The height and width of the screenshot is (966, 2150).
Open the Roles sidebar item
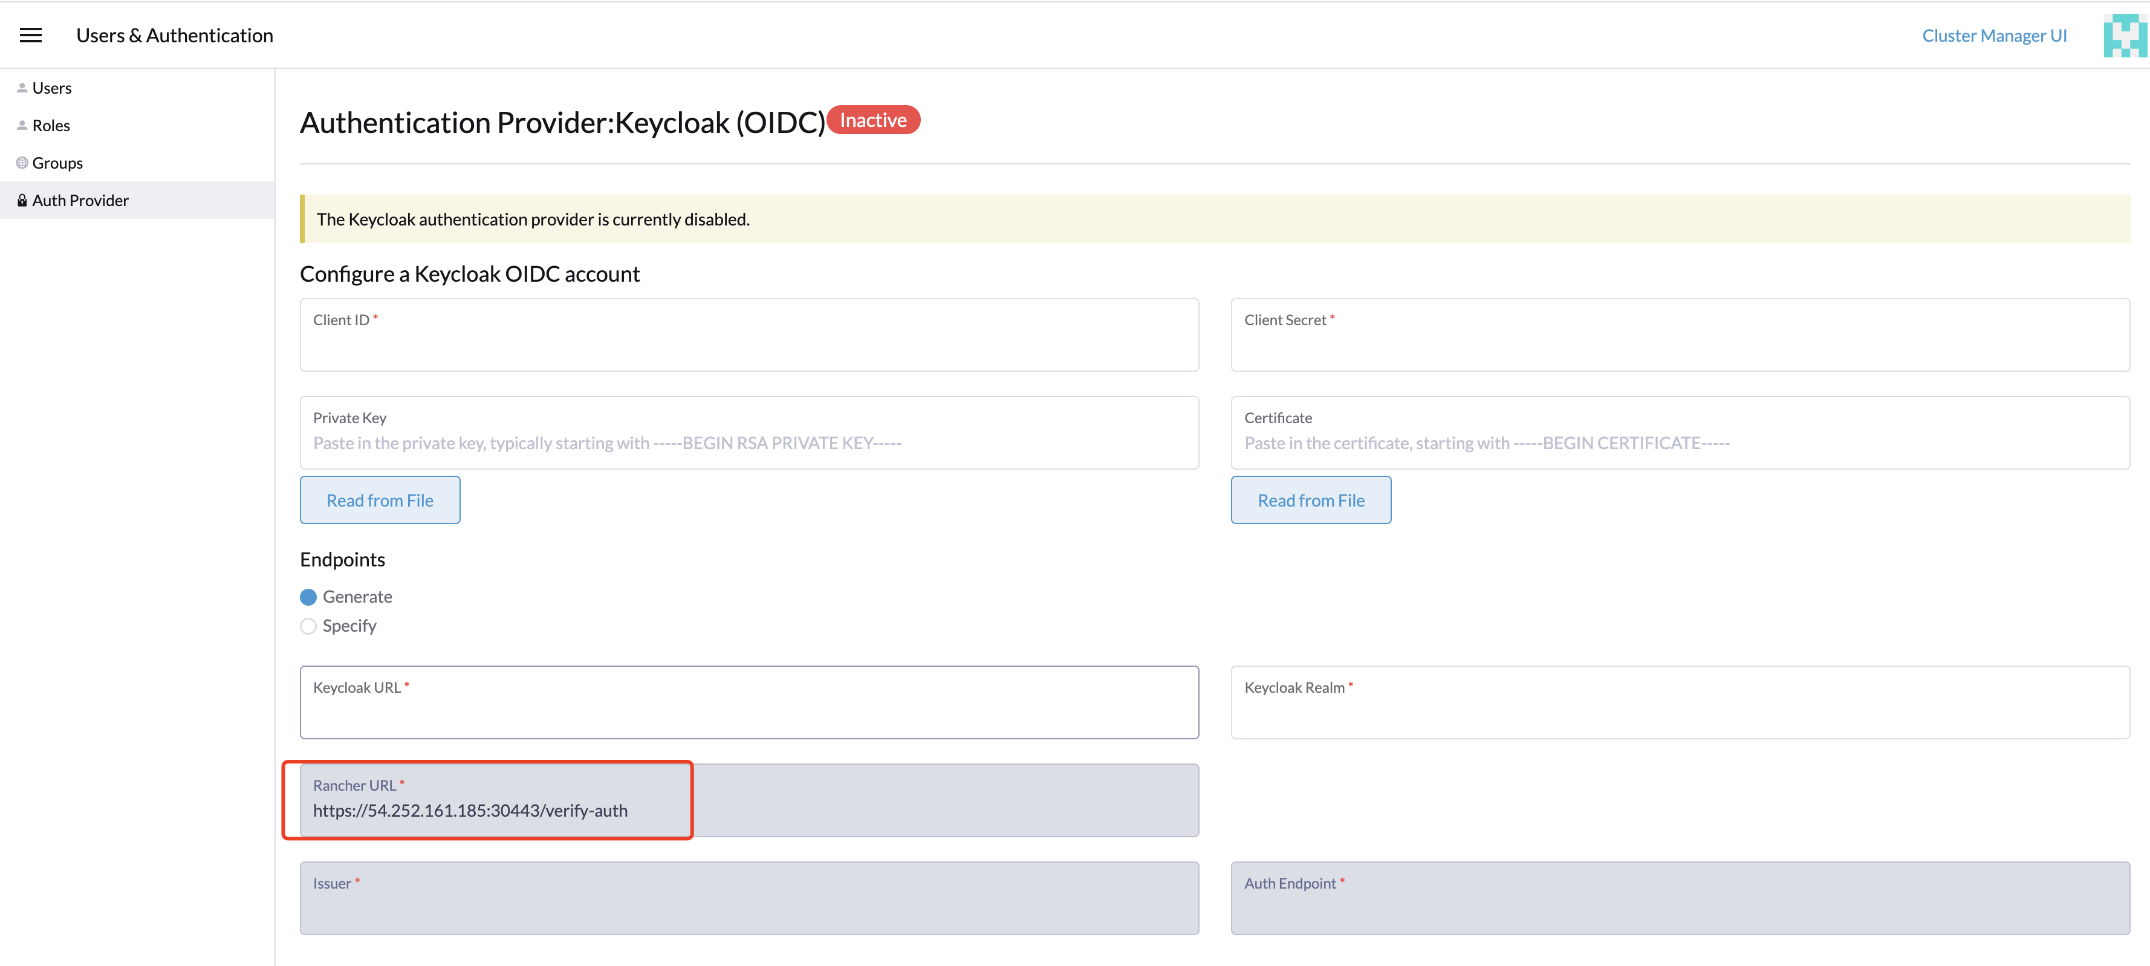(138, 125)
